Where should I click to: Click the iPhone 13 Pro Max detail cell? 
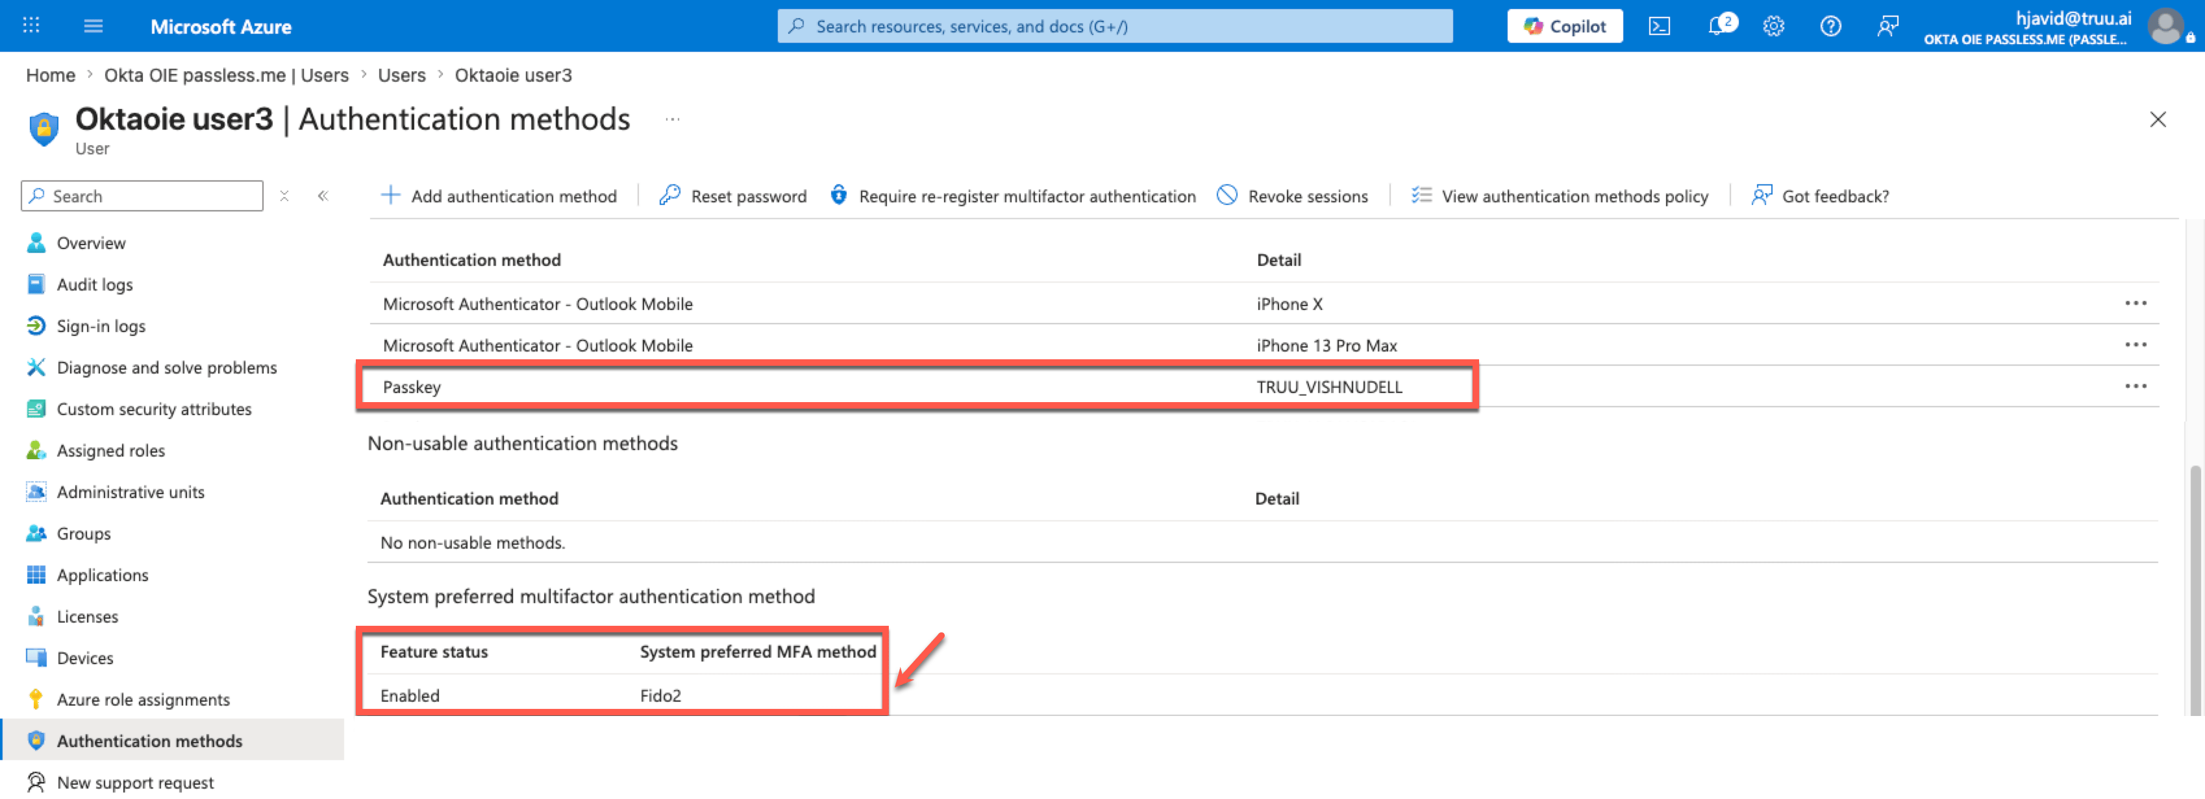pyautogui.click(x=1326, y=345)
